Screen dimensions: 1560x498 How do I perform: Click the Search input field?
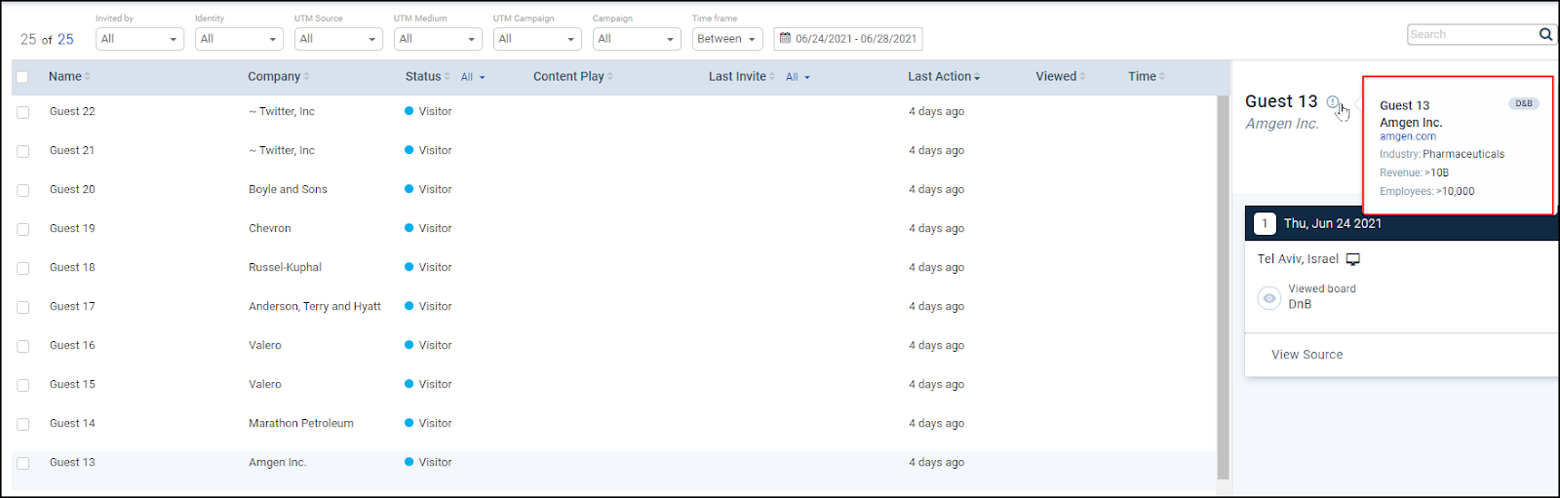[x=1471, y=34]
